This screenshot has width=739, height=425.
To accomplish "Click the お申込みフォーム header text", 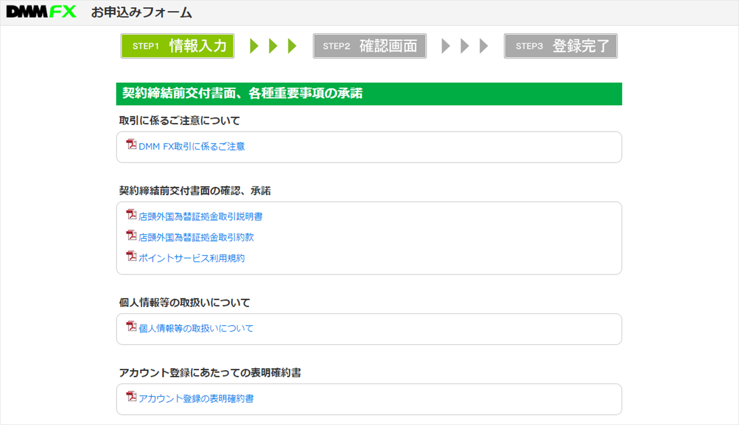I will click(x=141, y=13).
